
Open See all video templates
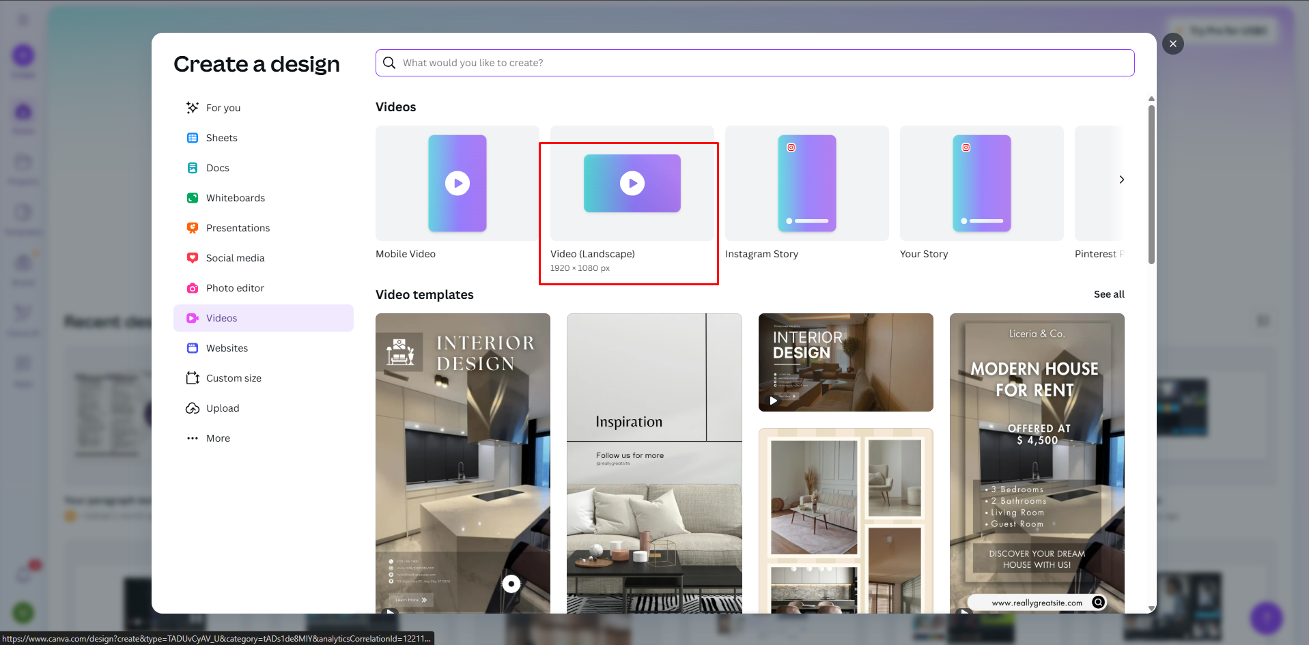pyautogui.click(x=1108, y=294)
